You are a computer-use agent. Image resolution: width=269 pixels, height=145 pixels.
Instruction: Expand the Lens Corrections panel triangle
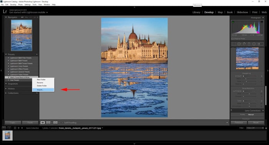263,111
